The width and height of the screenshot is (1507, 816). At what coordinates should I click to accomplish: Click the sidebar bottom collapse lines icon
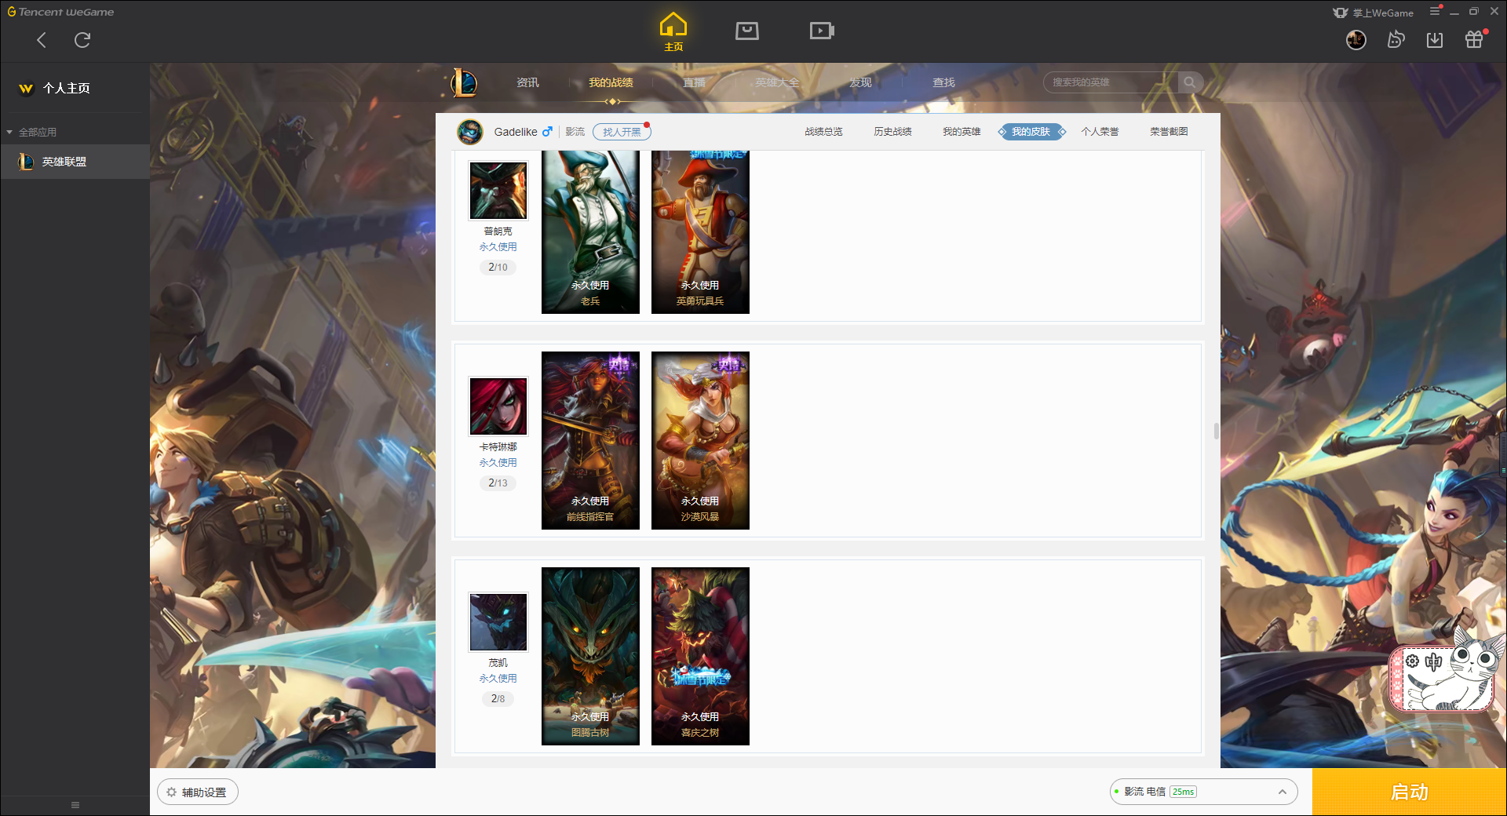75,805
